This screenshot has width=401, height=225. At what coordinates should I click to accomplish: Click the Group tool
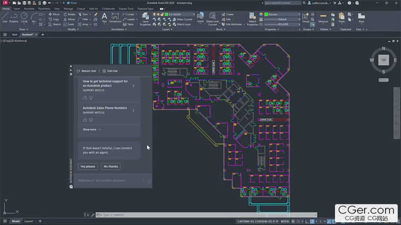(x=306, y=18)
